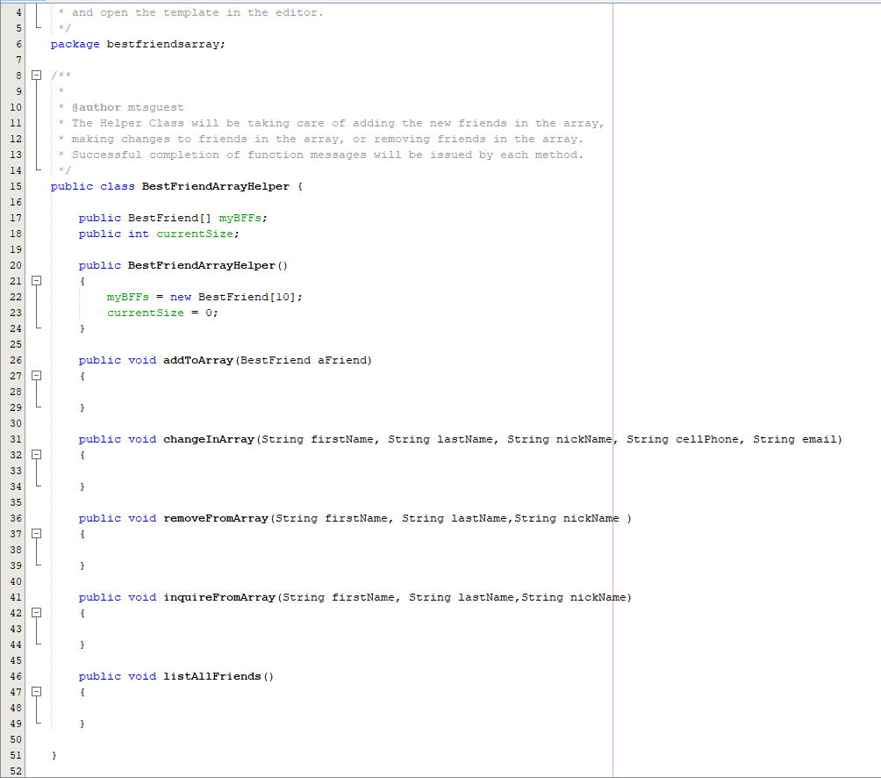
Task: Click the closing brace on line 51
Action: click(54, 754)
